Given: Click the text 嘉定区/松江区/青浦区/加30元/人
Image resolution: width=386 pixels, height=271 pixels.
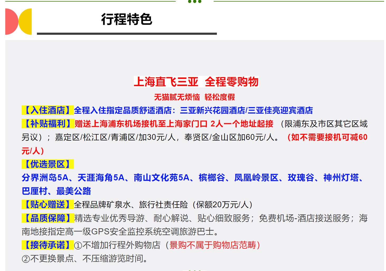Looking at the screenshot, I should pos(115,137).
